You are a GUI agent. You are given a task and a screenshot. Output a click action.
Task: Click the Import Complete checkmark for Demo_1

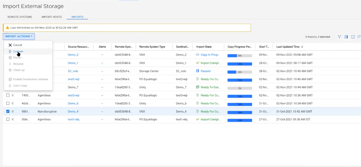[197, 63]
